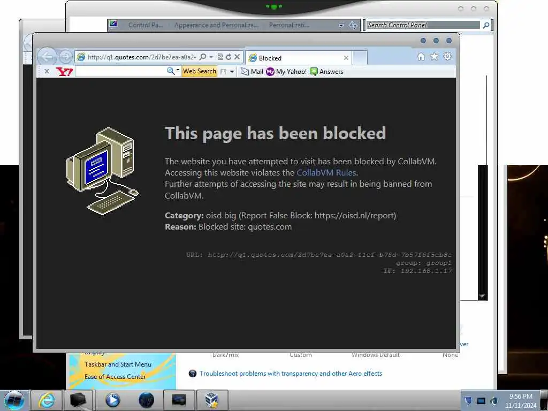Stop loading with the address bar X
548x411 pixels.
point(237,57)
